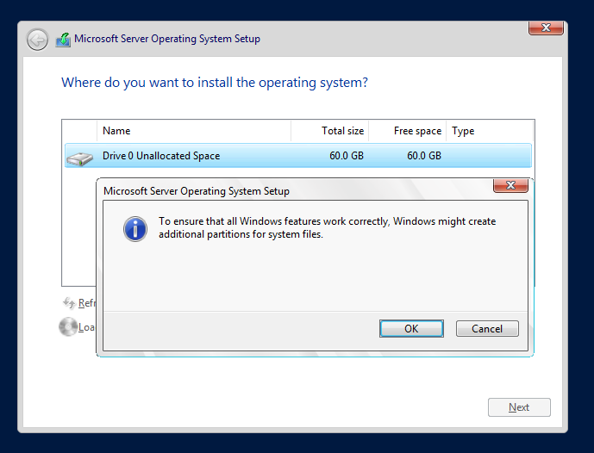This screenshot has width=594, height=453.
Task: Click the additional partitions message text
Action: coord(327,228)
